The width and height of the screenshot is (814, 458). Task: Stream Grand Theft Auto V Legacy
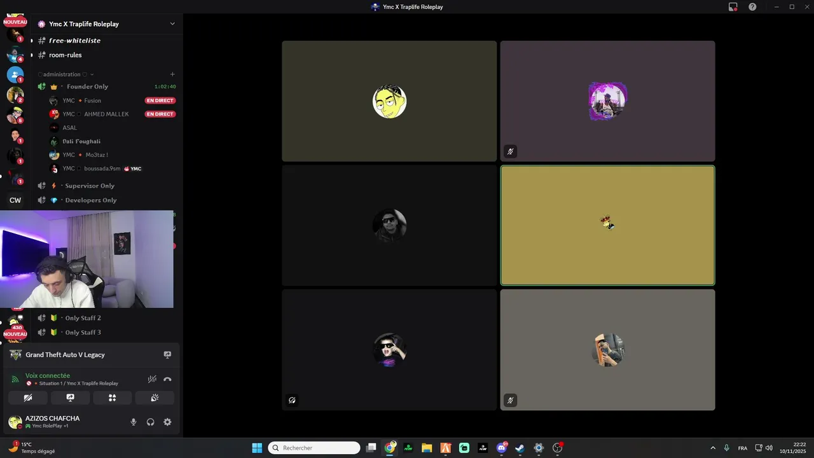coord(167,355)
